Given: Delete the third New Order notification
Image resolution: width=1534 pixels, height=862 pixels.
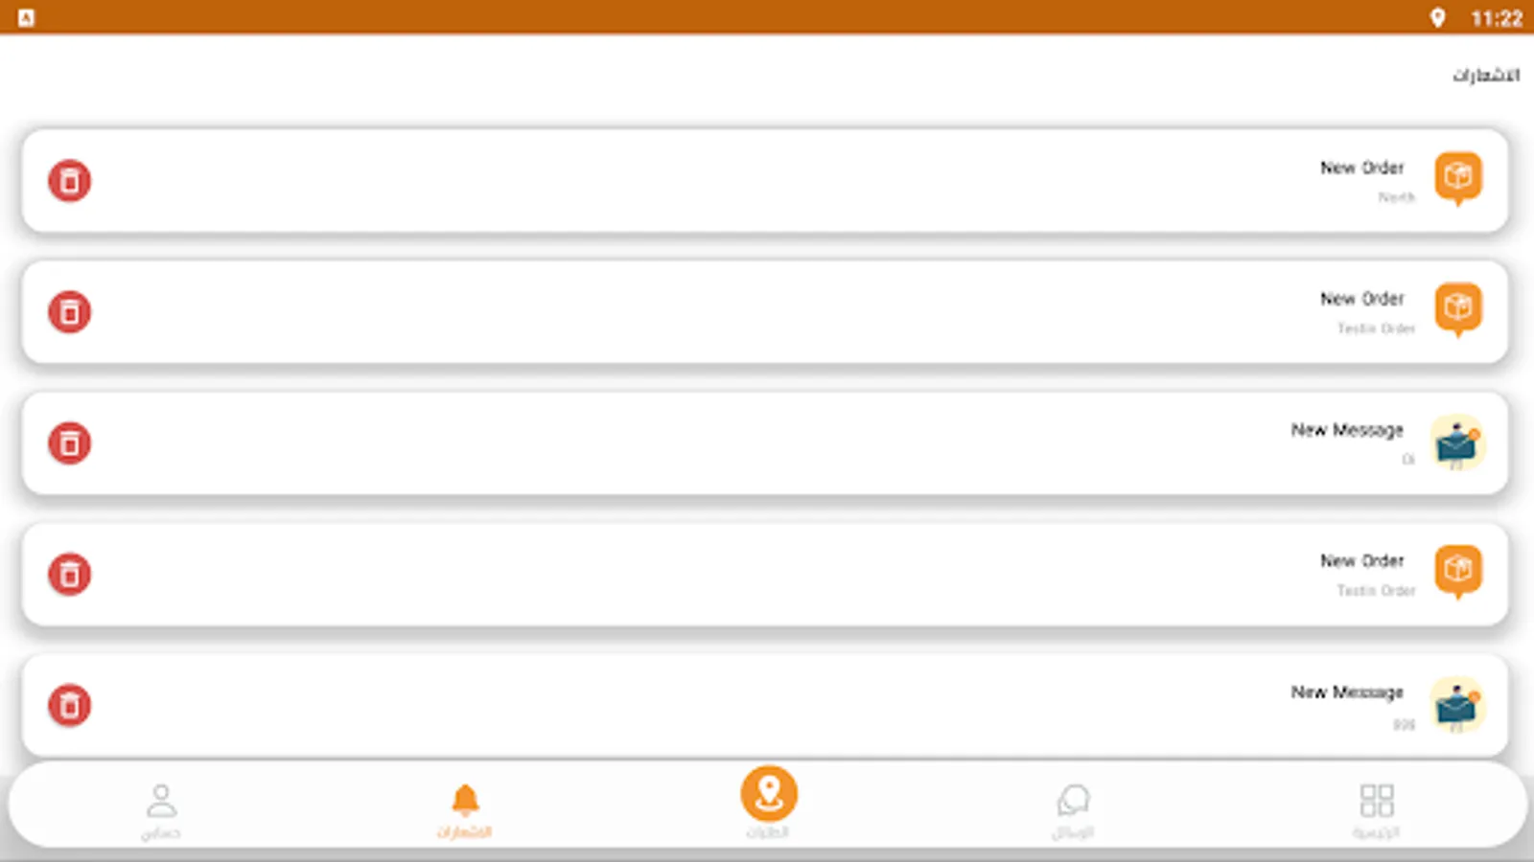Looking at the screenshot, I should [70, 574].
